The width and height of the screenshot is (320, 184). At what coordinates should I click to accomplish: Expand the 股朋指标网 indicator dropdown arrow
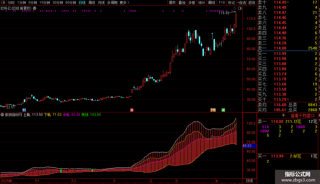tap(3, 115)
